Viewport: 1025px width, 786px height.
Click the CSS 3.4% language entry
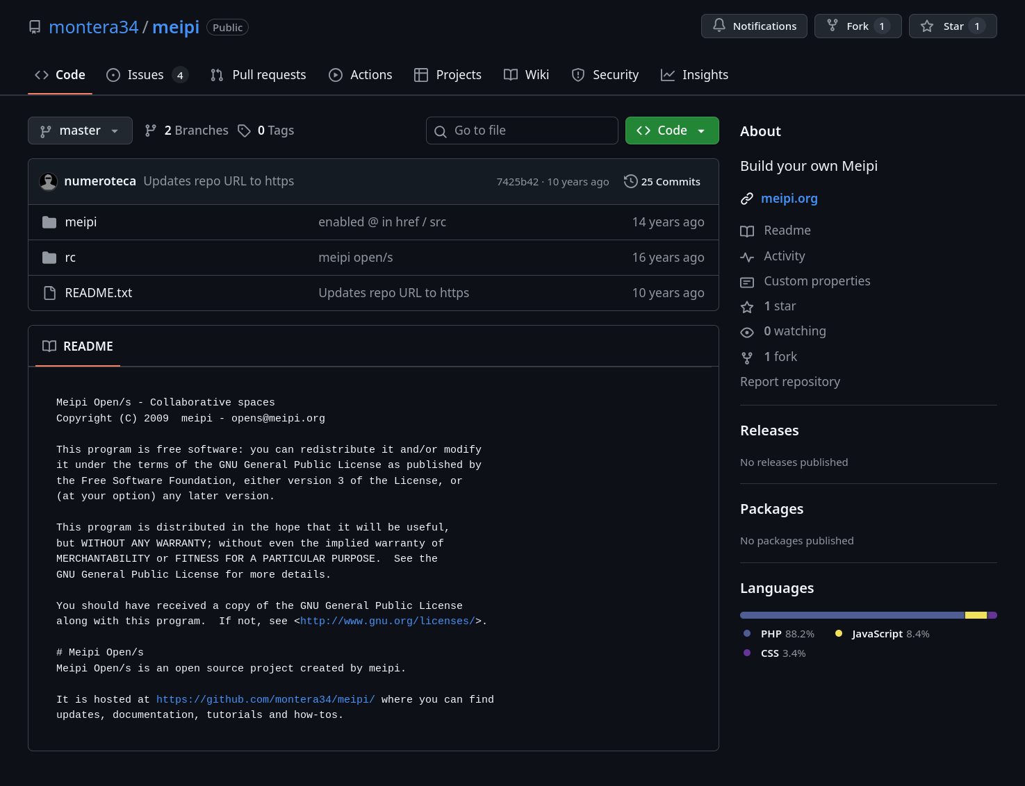coord(775,653)
